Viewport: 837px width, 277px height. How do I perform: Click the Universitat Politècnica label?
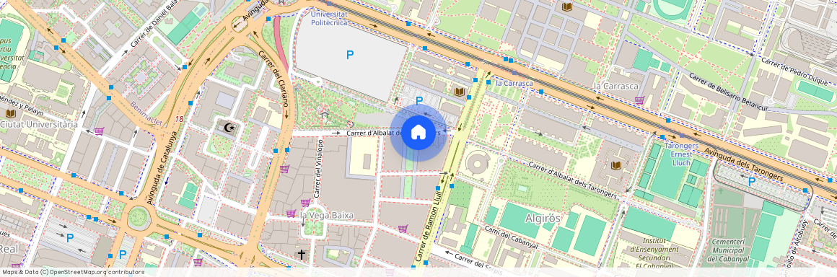click(329, 19)
